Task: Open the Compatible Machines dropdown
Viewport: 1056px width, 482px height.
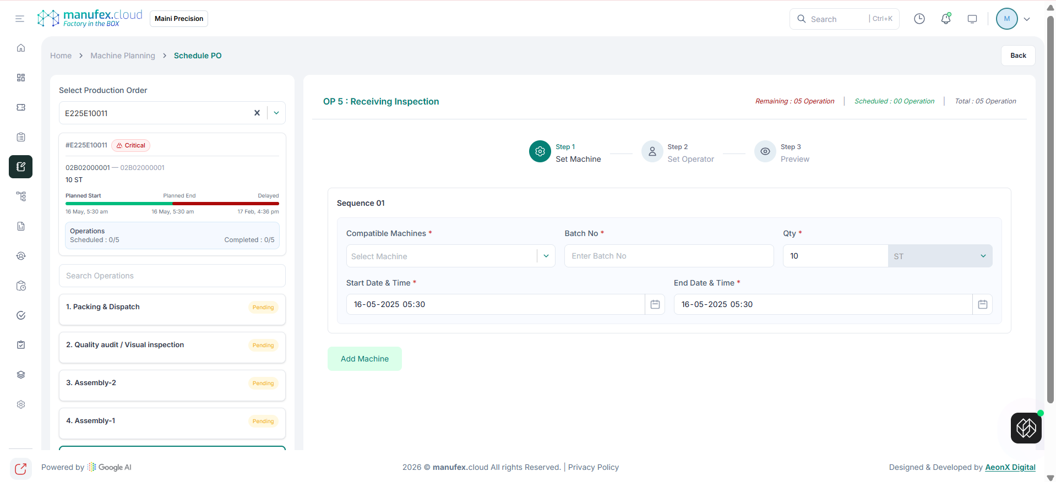Action: (546, 256)
